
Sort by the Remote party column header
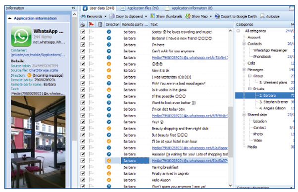coord(135,24)
